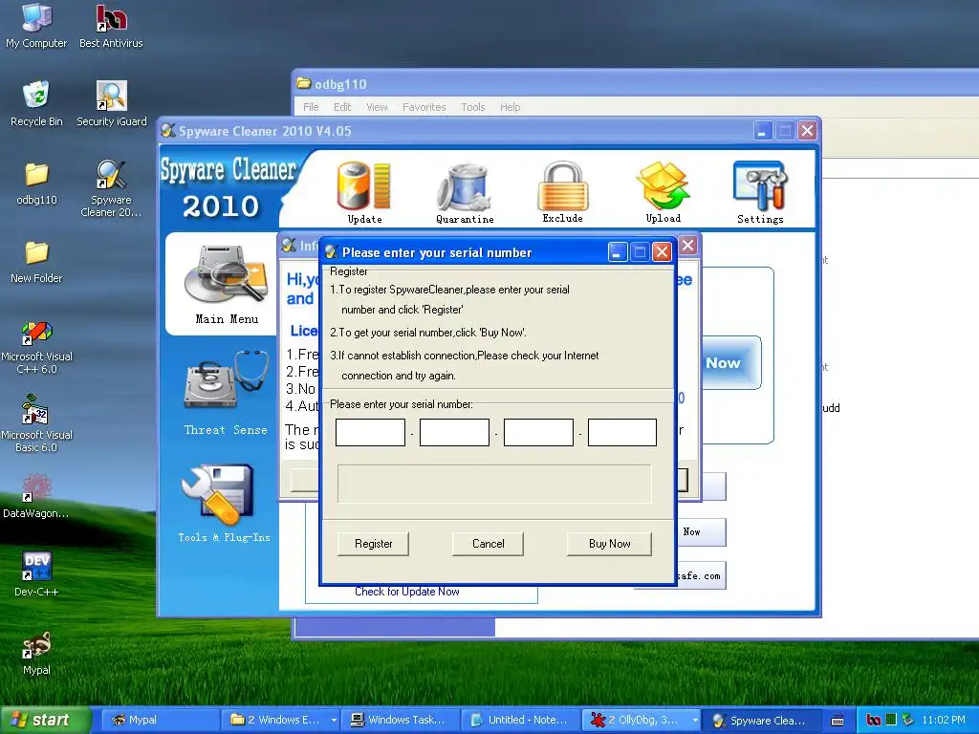
Task: Open the Help menu in the odbg110 window
Action: pos(511,107)
